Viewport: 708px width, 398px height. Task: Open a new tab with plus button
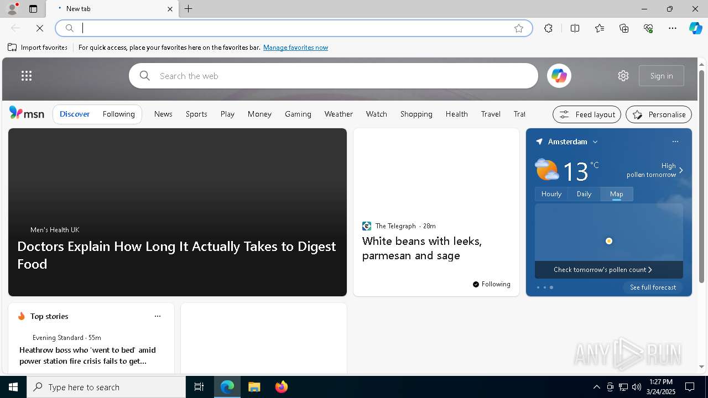click(189, 9)
